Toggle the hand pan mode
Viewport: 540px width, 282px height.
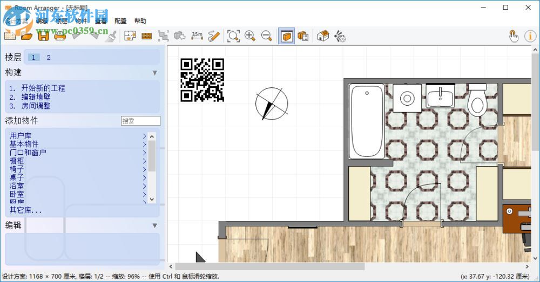coord(513,36)
